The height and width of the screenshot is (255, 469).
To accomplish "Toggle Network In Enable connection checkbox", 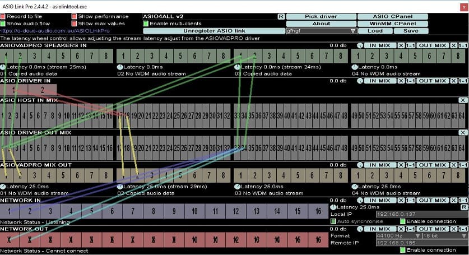I will 402,221.
